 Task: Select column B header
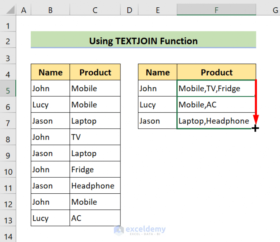tap(50, 10)
